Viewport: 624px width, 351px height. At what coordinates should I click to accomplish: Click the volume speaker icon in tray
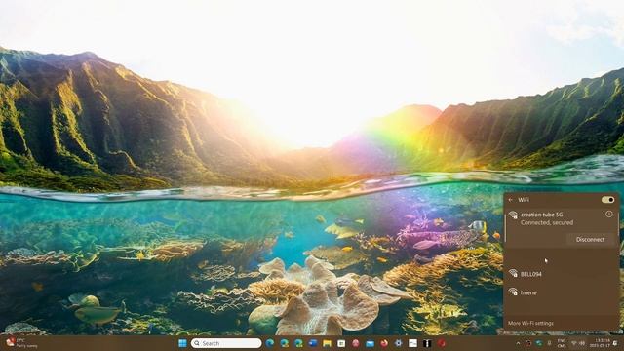pyautogui.click(x=583, y=343)
